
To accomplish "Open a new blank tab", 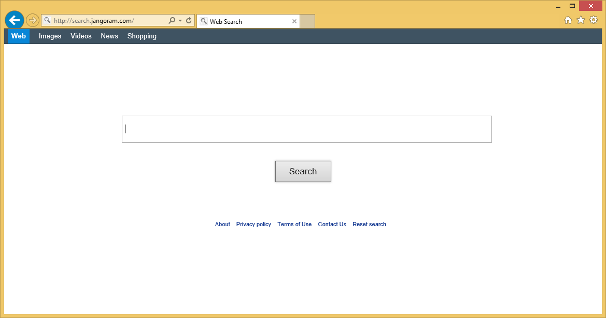I will [x=307, y=21].
